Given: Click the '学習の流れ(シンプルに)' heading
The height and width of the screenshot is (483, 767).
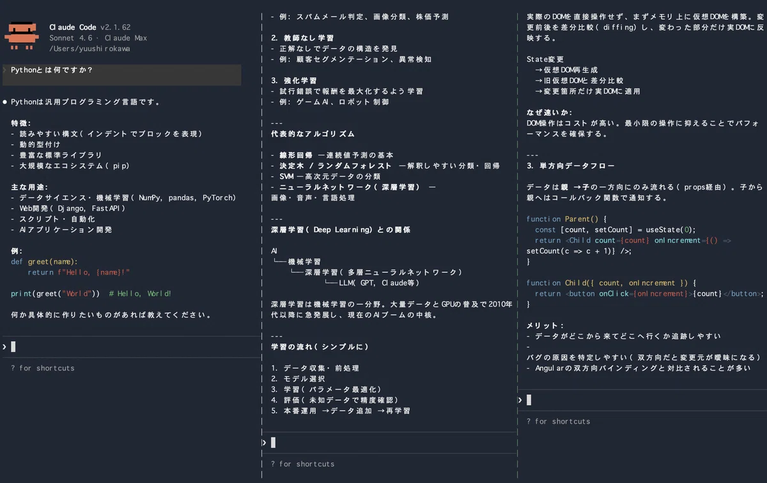Looking at the screenshot, I should [x=320, y=347].
